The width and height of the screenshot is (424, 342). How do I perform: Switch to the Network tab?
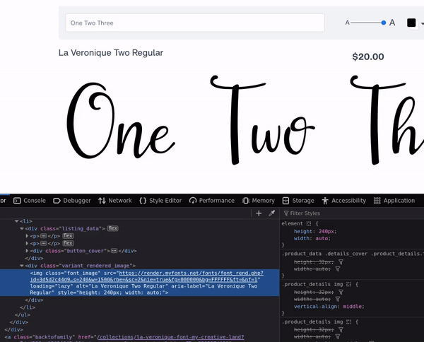pos(115,201)
